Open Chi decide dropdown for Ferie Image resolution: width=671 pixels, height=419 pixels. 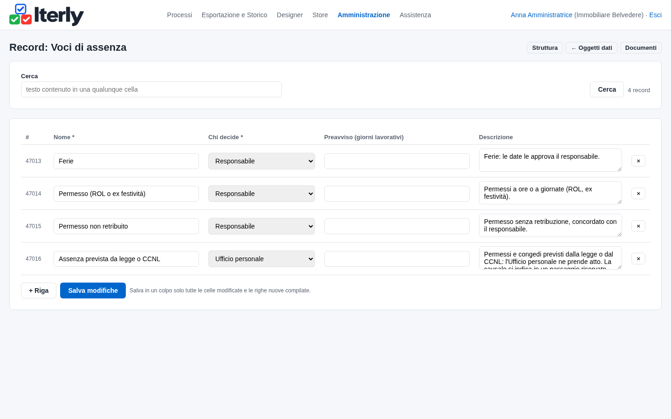tap(261, 161)
